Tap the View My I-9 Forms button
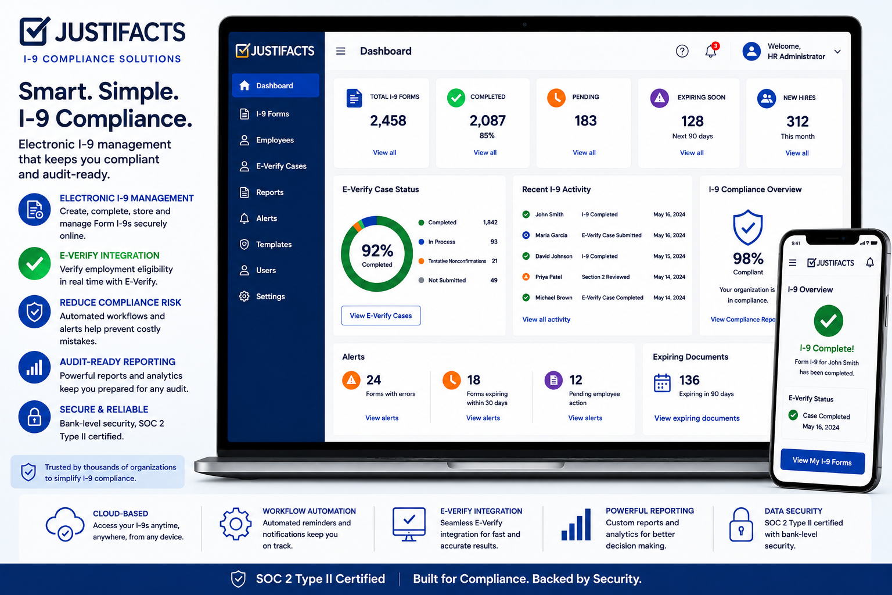The height and width of the screenshot is (595, 892). click(x=822, y=461)
